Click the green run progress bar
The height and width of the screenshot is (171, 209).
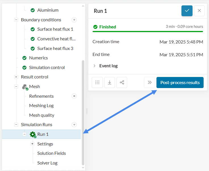(x=148, y=31)
